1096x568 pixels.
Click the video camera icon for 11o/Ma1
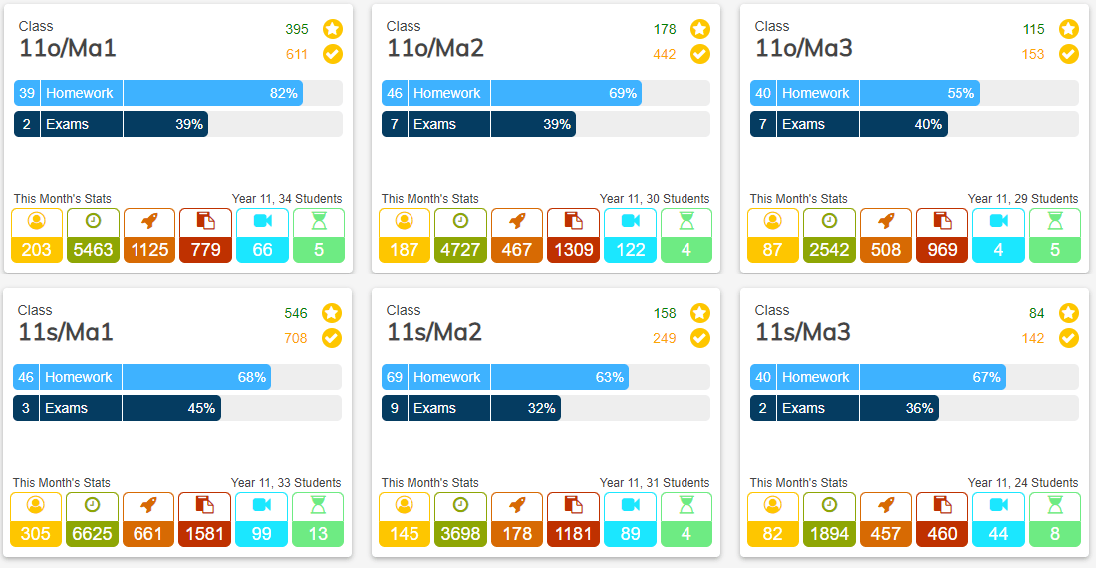[x=263, y=221]
